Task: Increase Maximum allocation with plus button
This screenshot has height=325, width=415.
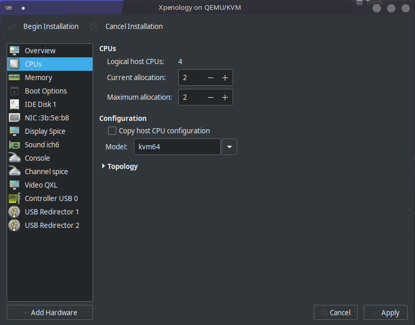Action: tap(225, 97)
